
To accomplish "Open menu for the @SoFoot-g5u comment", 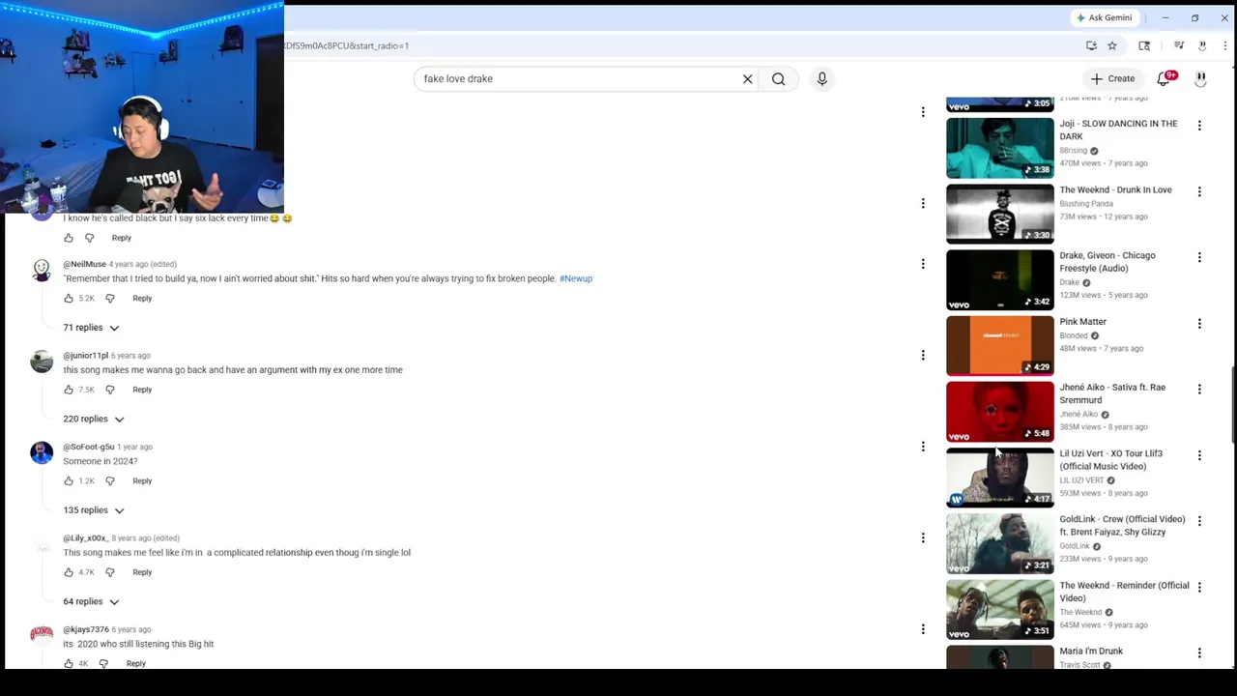I will point(923,447).
